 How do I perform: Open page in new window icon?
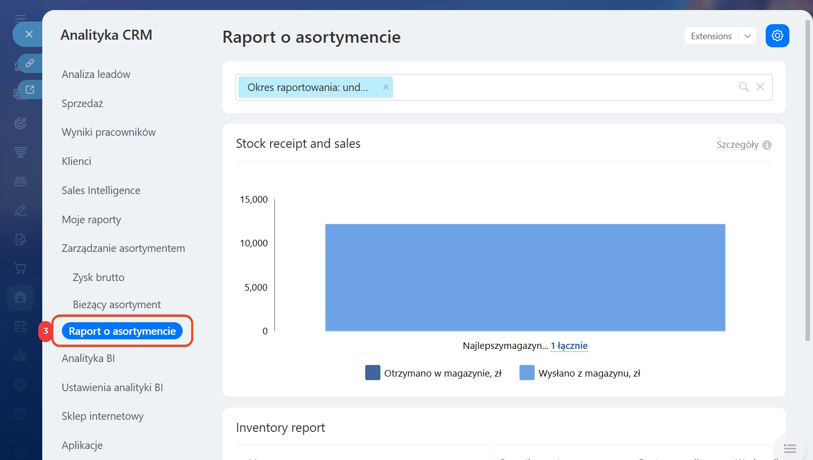[x=30, y=89]
